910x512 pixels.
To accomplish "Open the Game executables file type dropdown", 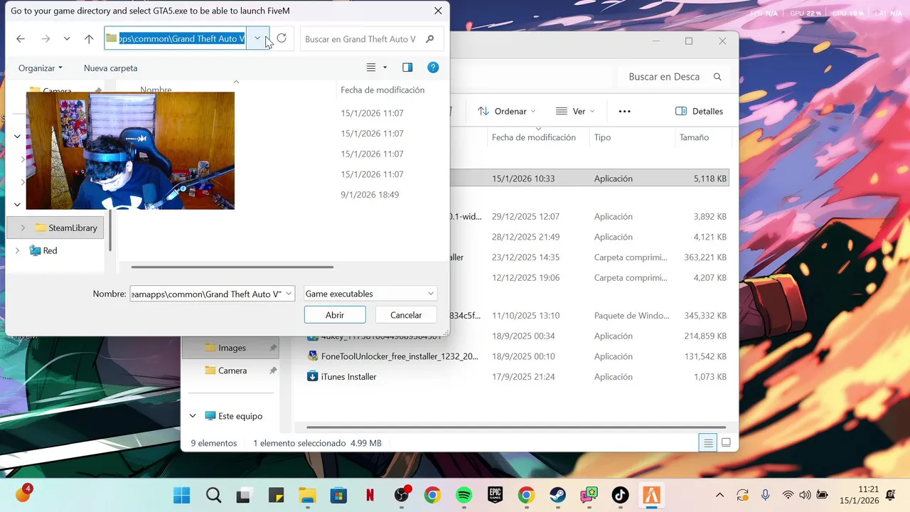I will pos(370,294).
